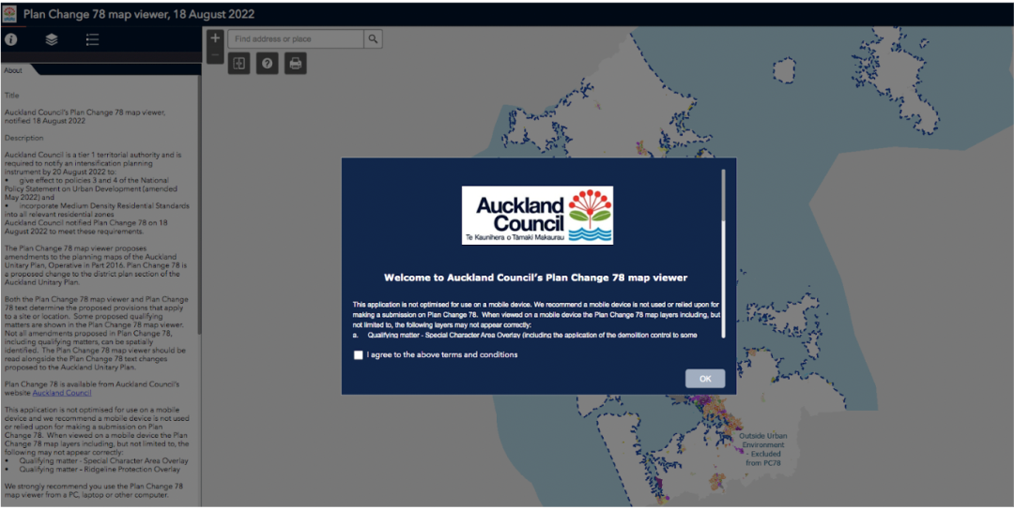Click the About panel scrollbar
The height and width of the screenshot is (510, 1014).
click(200, 281)
